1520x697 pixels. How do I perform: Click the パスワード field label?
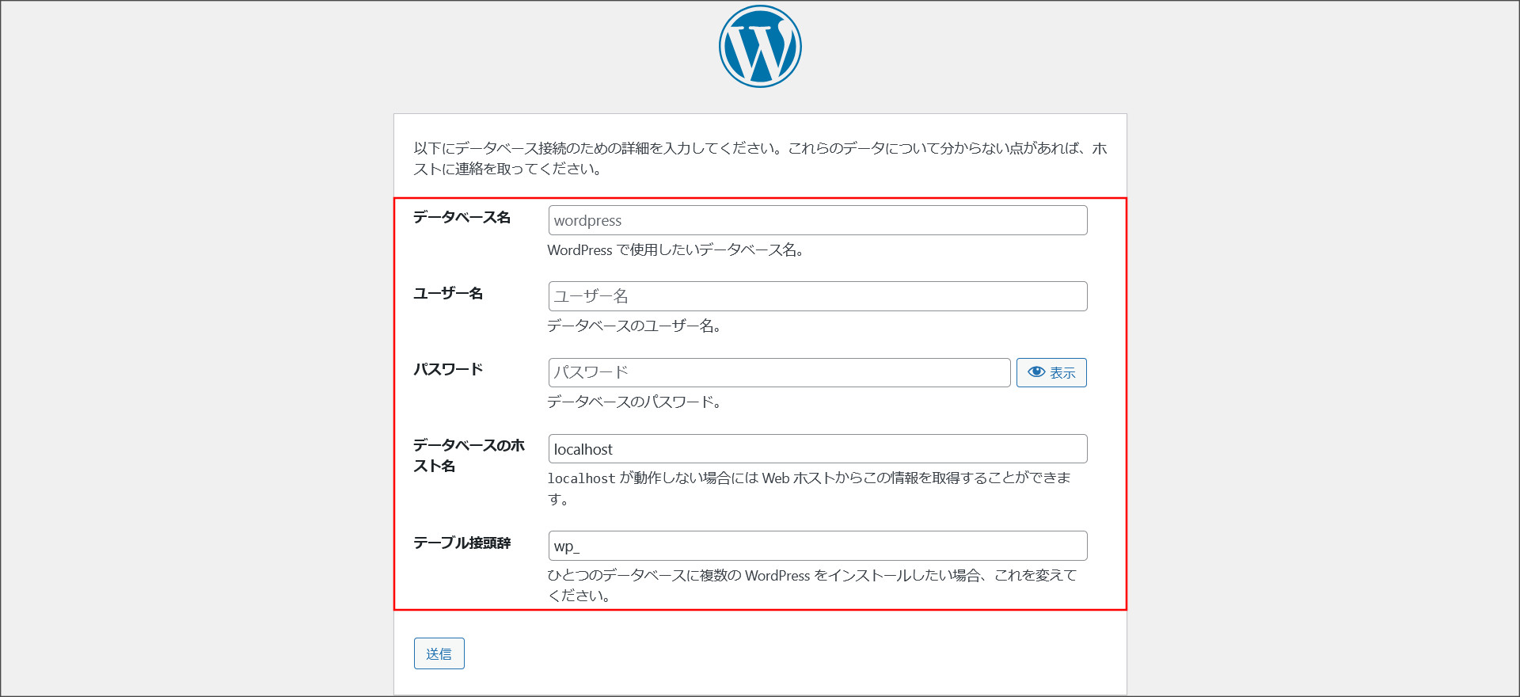pos(448,370)
